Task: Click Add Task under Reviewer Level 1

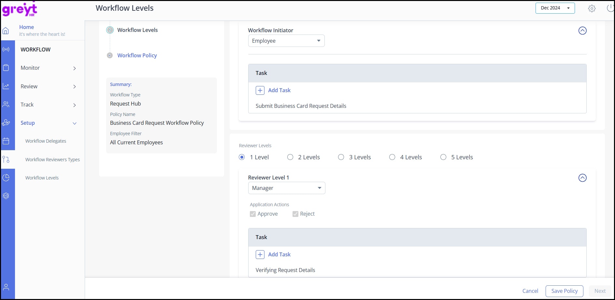Action: (x=279, y=254)
